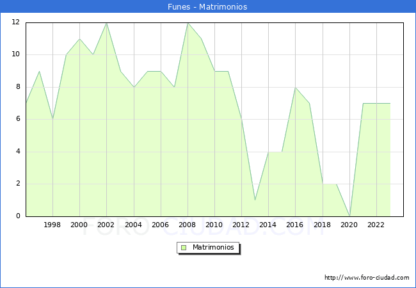Image resolution: width=416 pixels, height=288 pixels.
Task: Click the green Matrimonios legend swatch
Action: 184,247
